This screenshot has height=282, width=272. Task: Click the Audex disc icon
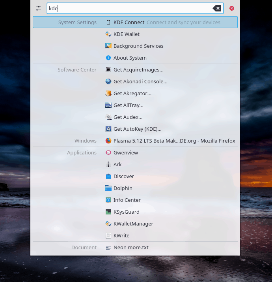click(x=108, y=117)
